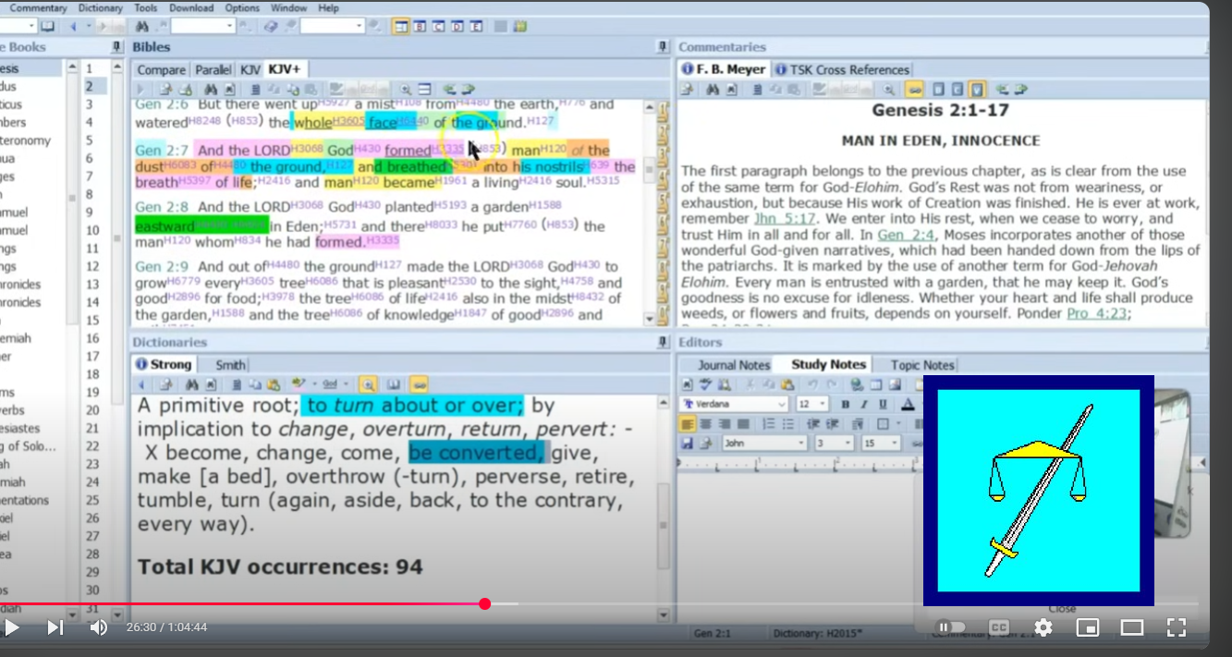Open the Tools menu
The image size is (1232, 657).
[145, 8]
